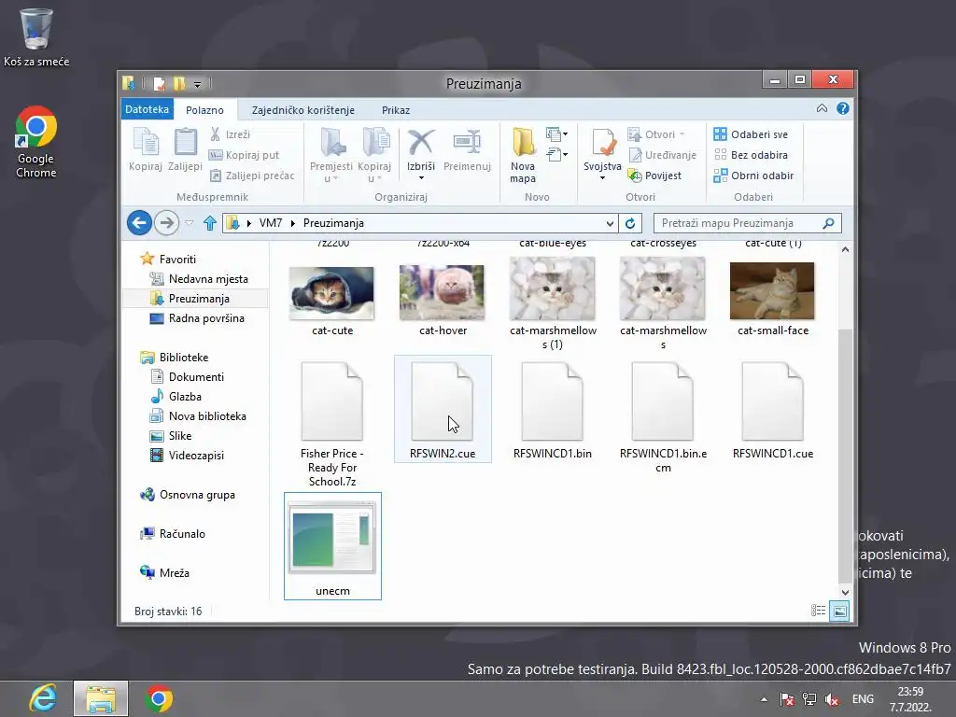Switch to details view icon in status bar
Image resolution: width=956 pixels, height=717 pixels.
point(818,611)
